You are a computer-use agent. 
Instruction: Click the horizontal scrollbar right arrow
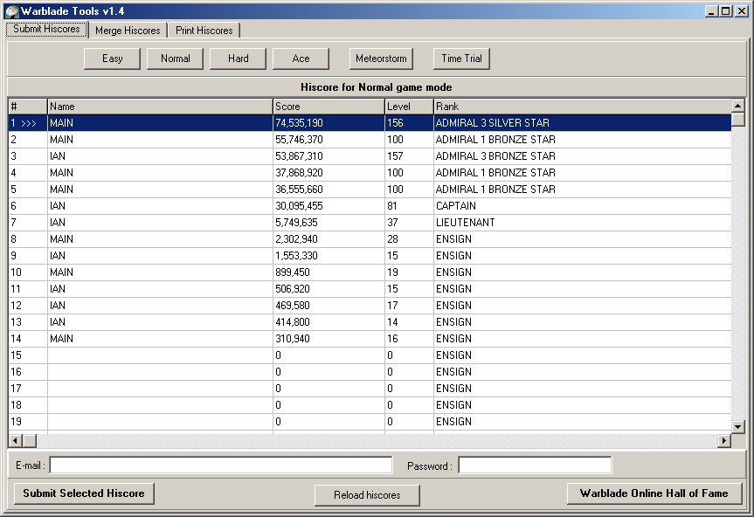(x=723, y=441)
